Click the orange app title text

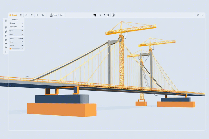tap(14, 15)
